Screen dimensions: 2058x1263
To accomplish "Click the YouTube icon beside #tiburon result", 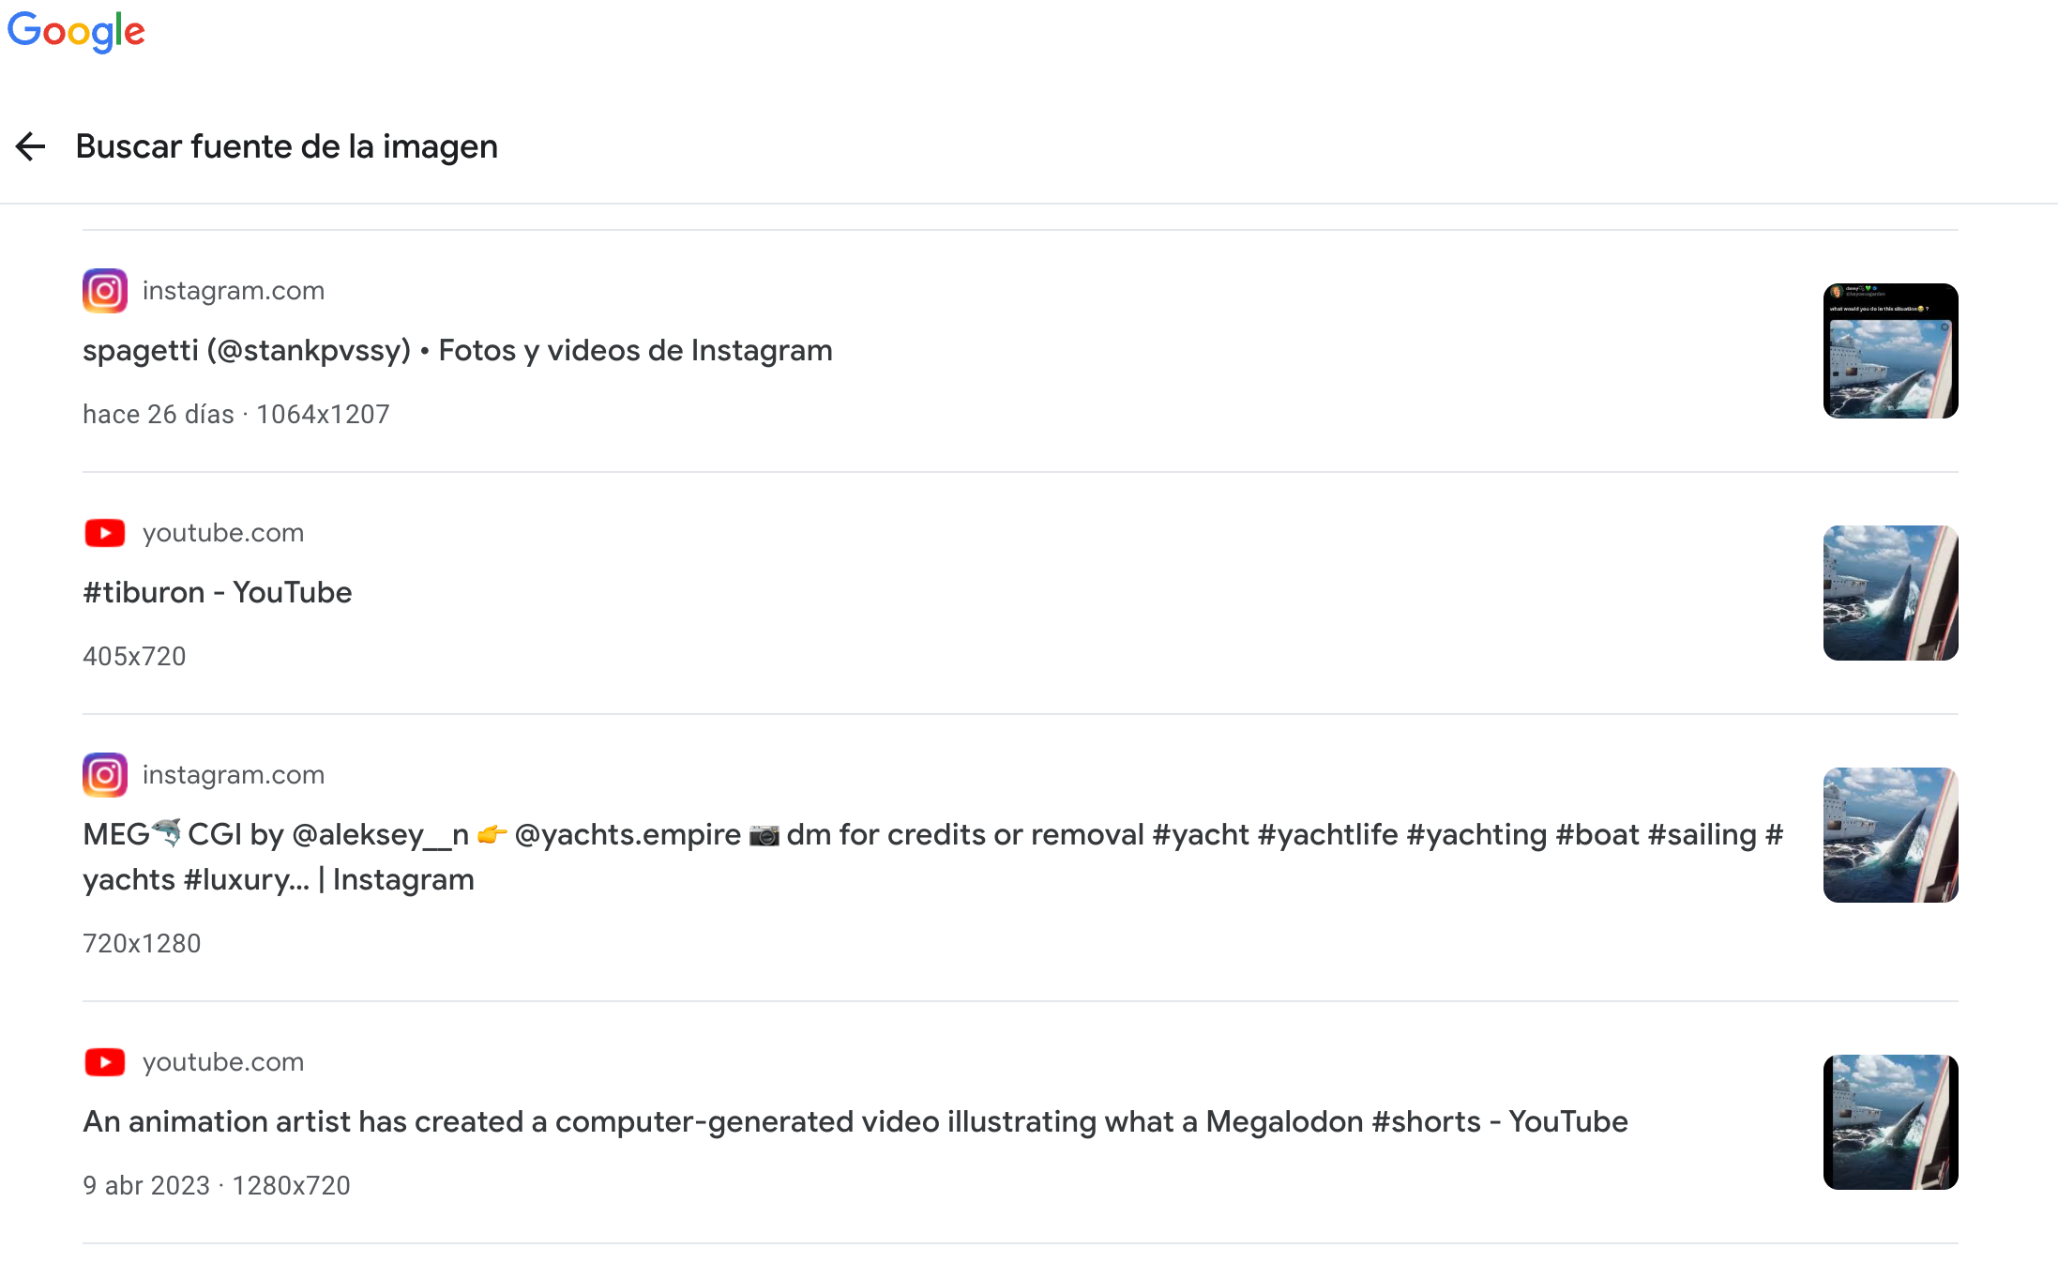I will coord(105,533).
